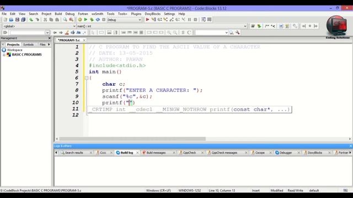
Task: Click the Save all files icon
Action: click(x=23, y=20)
